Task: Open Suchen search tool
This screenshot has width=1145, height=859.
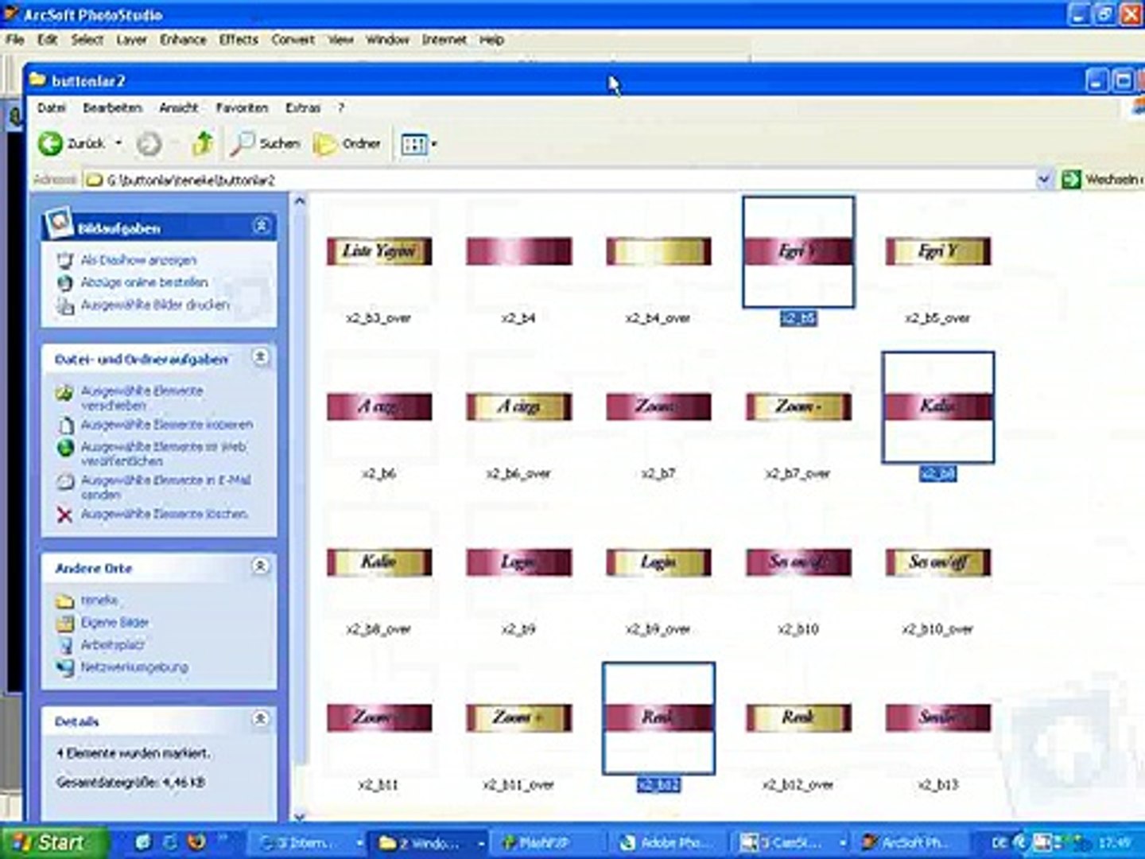Action: click(266, 143)
